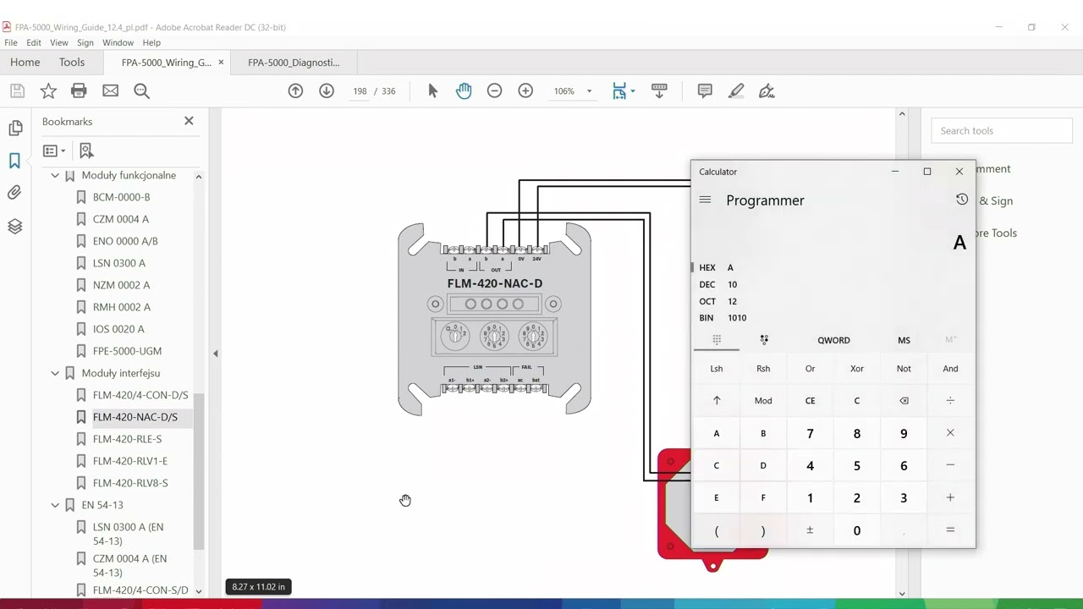Collapse the Moduły interfejsu bookmark group
This screenshot has width=1083, height=609.
coord(55,373)
